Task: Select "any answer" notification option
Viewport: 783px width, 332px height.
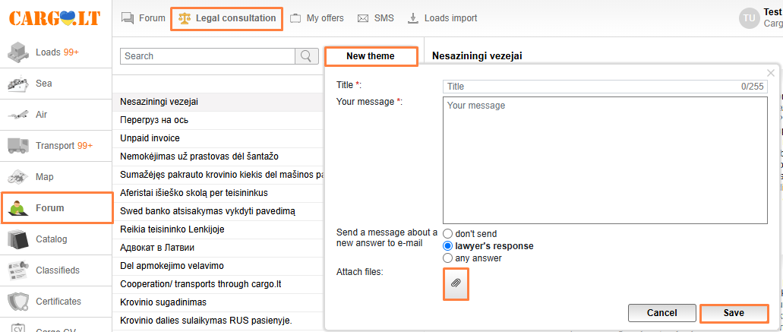Action: [x=448, y=258]
